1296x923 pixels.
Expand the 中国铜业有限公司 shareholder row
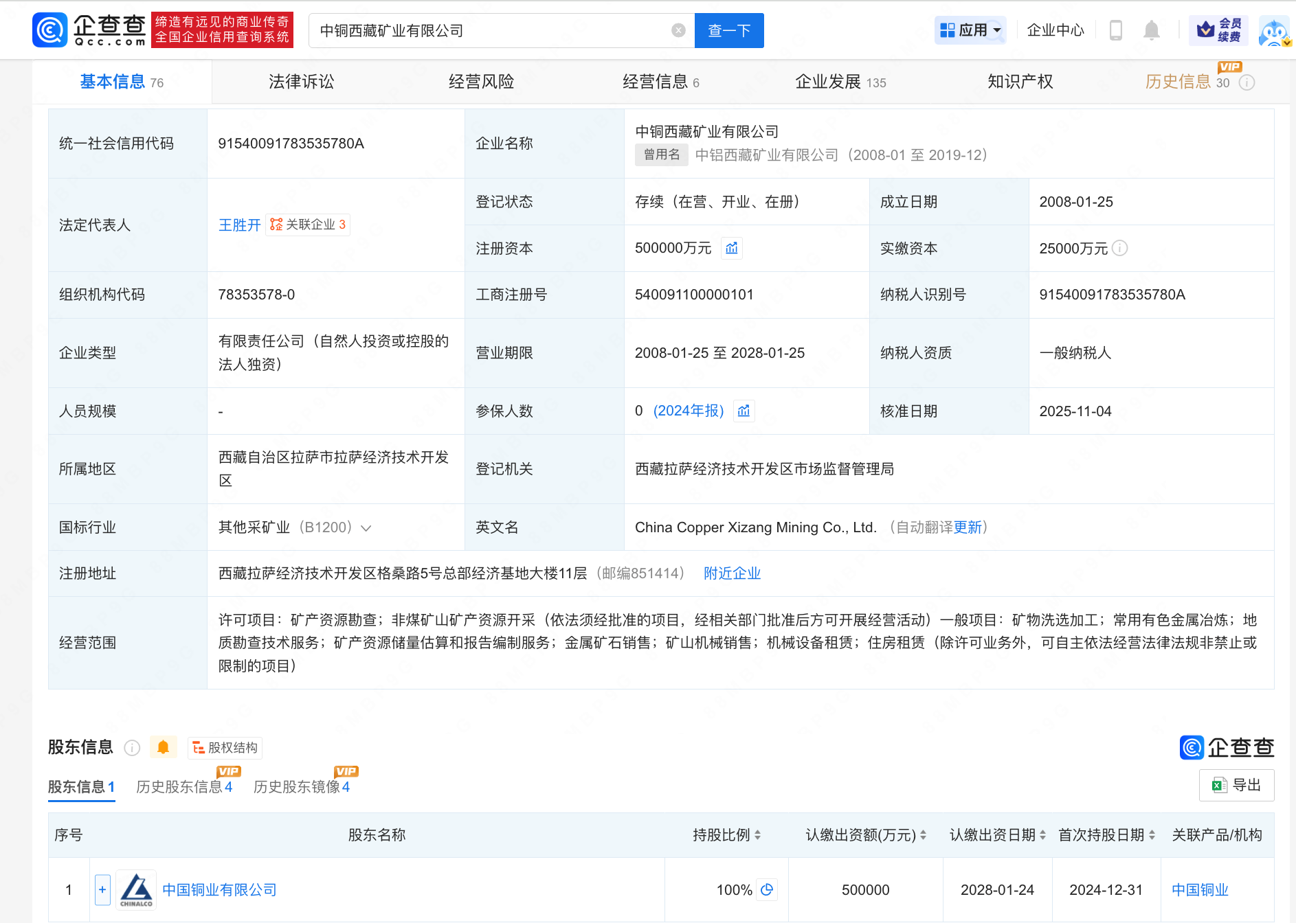pyautogui.click(x=102, y=890)
